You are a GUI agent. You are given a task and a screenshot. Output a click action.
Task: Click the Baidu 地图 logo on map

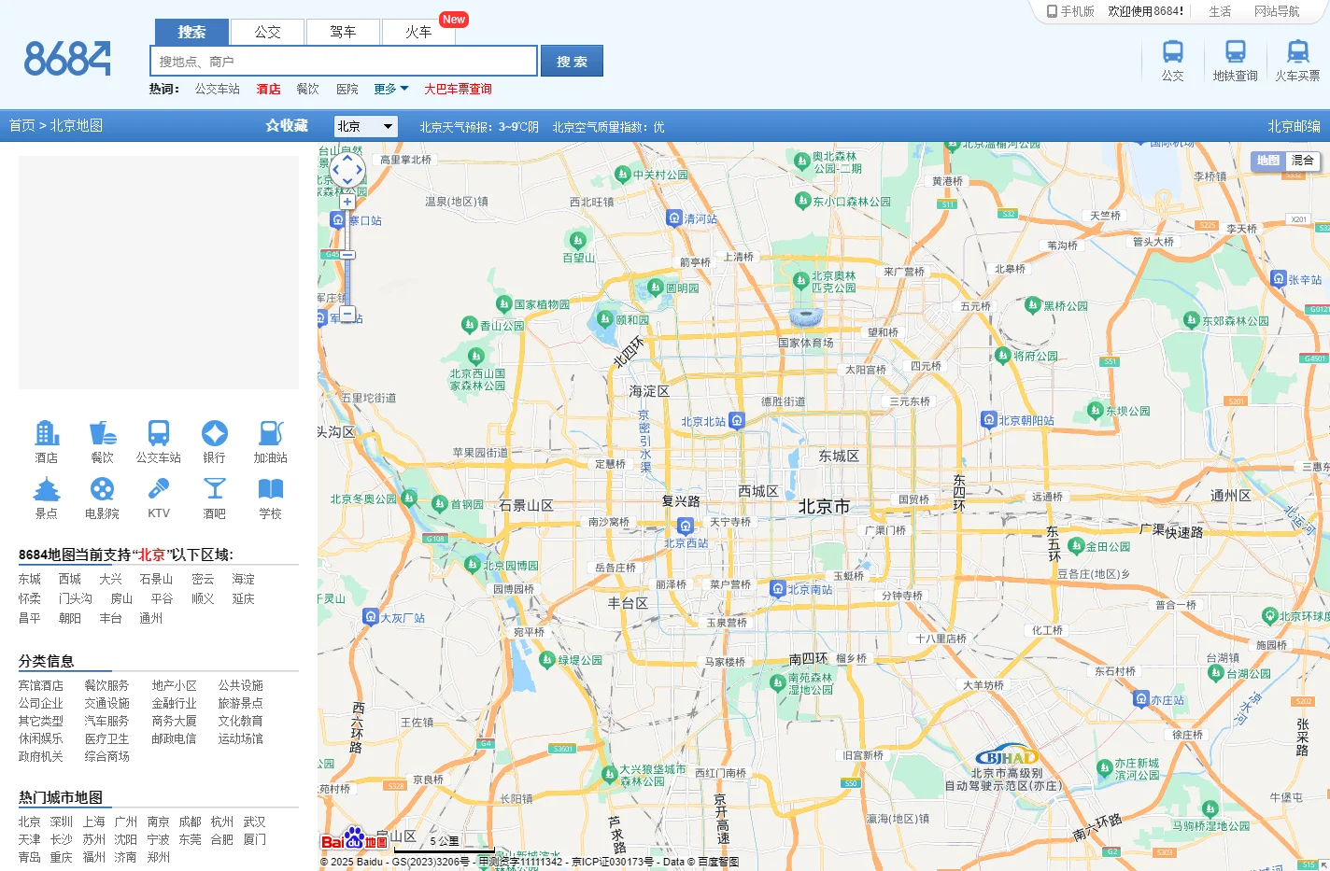tap(354, 839)
